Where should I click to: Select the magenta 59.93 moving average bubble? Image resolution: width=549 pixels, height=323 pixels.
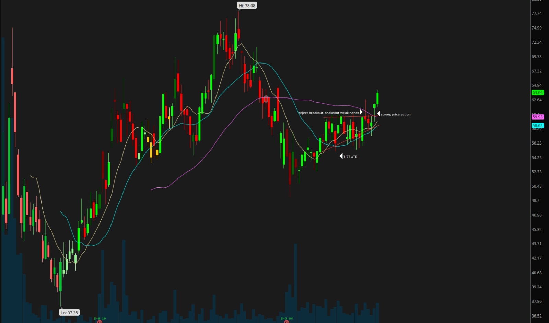537,117
